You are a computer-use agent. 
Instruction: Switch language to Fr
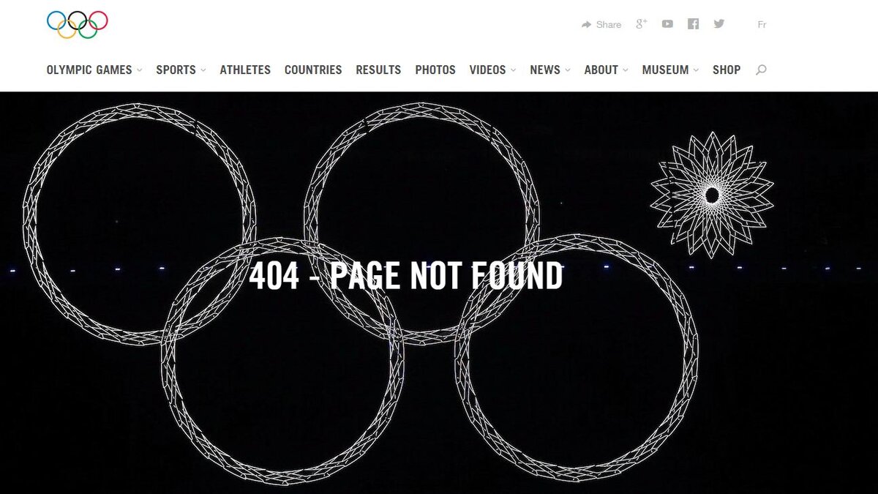point(762,24)
